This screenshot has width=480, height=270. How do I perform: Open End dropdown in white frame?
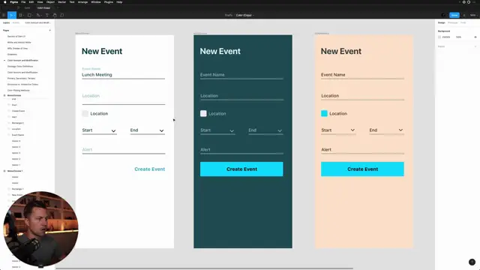click(147, 130)
